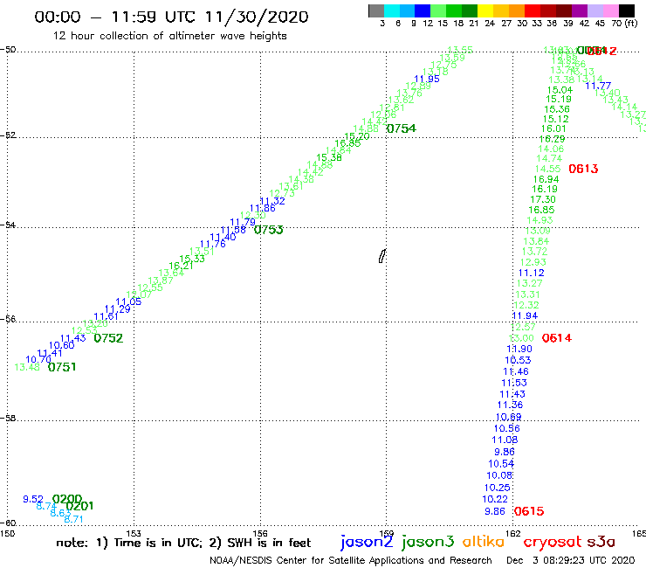Click the longitude axis label 153
646x568 pixels.
coord(134,533)
